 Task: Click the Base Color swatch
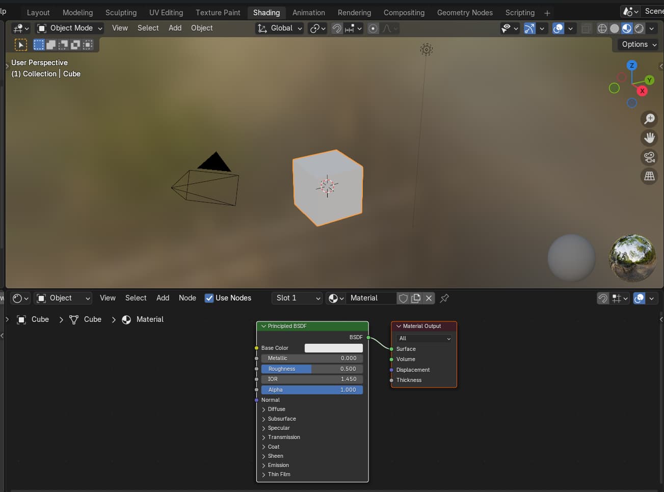(333, 348)
